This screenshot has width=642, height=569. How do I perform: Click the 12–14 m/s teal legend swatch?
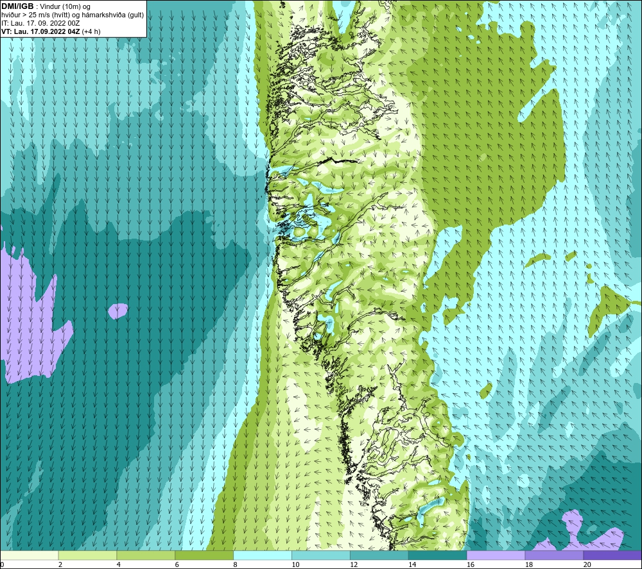[x=379, y=555]
